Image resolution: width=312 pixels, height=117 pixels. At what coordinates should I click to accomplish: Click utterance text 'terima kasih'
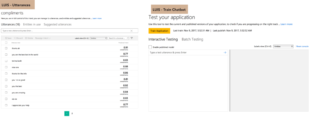[x=17, y=61]
